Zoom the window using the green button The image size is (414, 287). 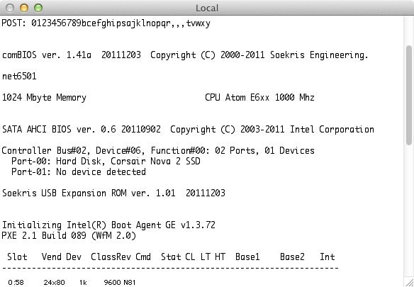coord(38,8)
